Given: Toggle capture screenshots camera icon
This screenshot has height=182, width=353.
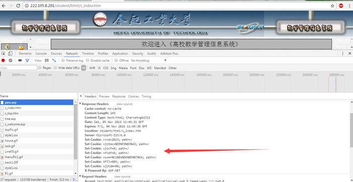Looking at the screenshot, I should tap(20, 60).
